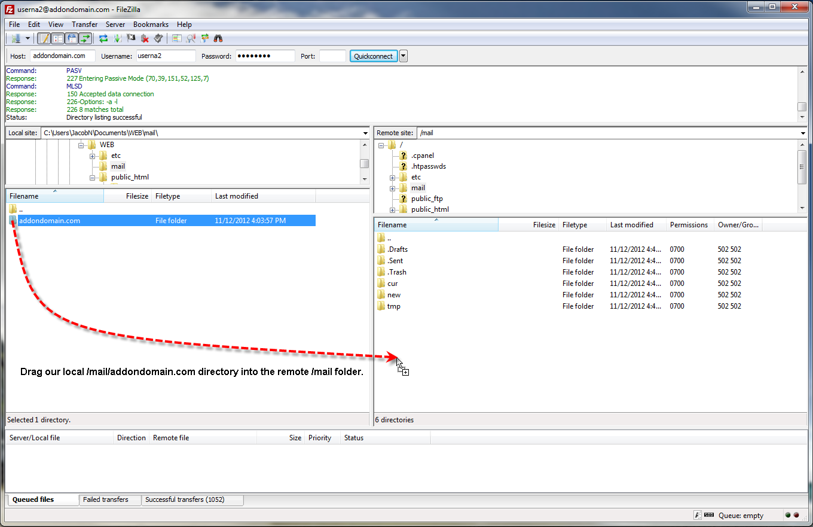Toggle the local directory tree view
The image size is (813, 527).
point(57,38)
